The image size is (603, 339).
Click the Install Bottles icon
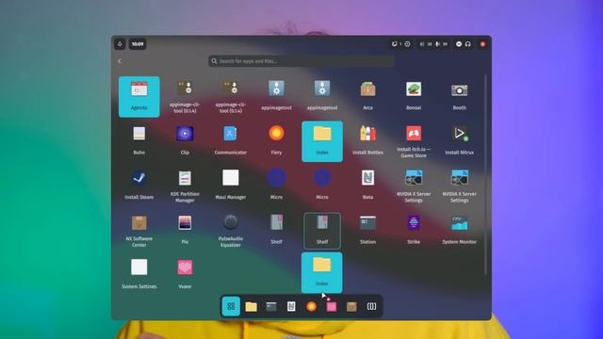pyautogui.click(x=367, y=141)
